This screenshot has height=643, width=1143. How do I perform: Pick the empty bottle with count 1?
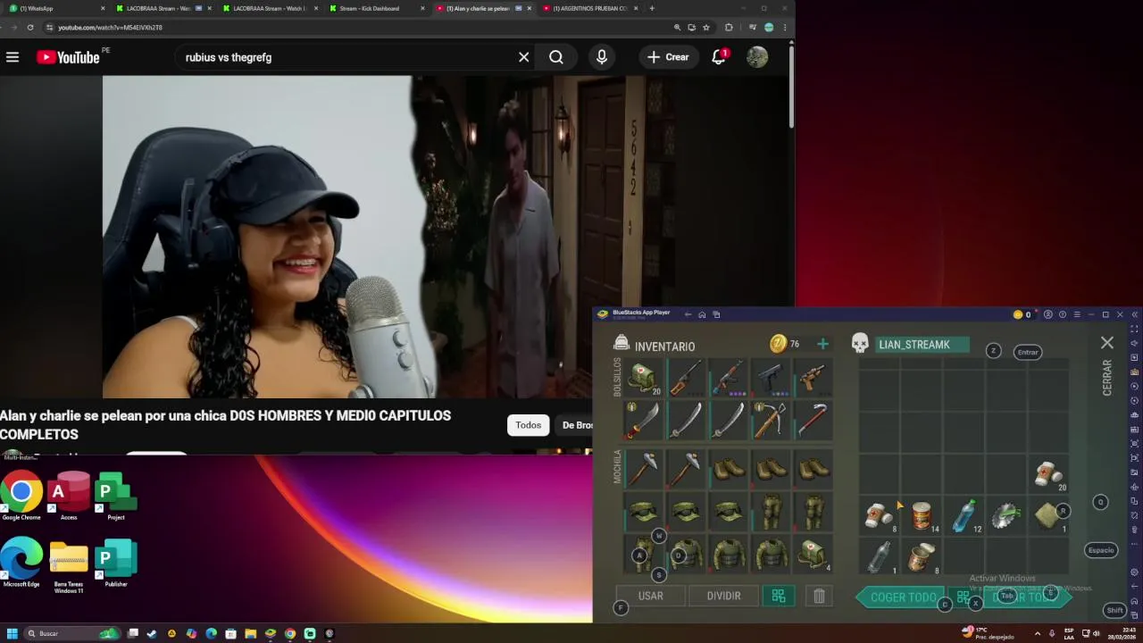(x=880, y=556)
